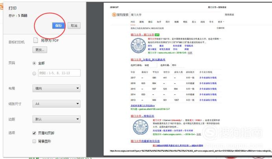Click the 厦门大学 search box in the preview

pos(175,15)
